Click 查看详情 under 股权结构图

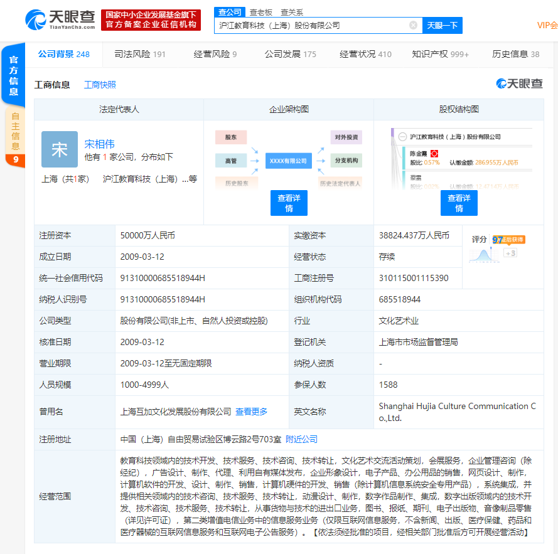[459, 203]
